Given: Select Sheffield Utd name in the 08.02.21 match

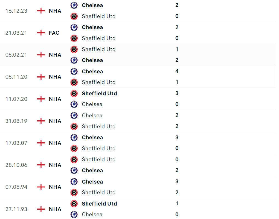Looking at the screenshot, I should click(99, 49).
